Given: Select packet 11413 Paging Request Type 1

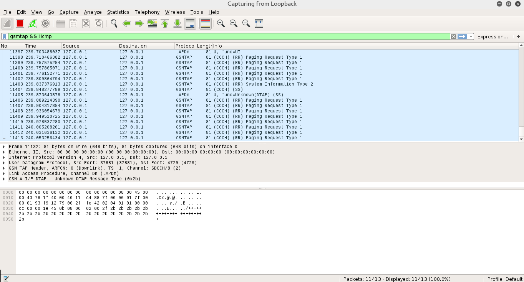Looking at the screenshot, I should pyautogui.click(x=259, y=138).
